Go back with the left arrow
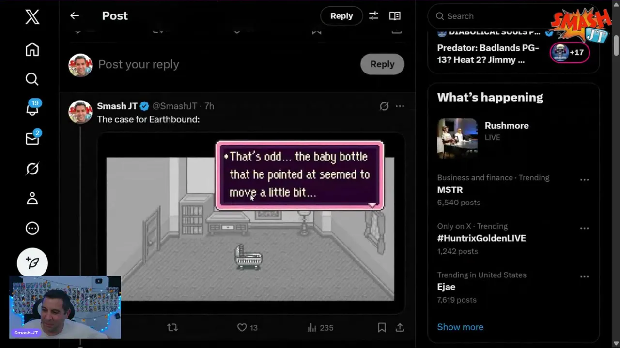 (75, 16)
